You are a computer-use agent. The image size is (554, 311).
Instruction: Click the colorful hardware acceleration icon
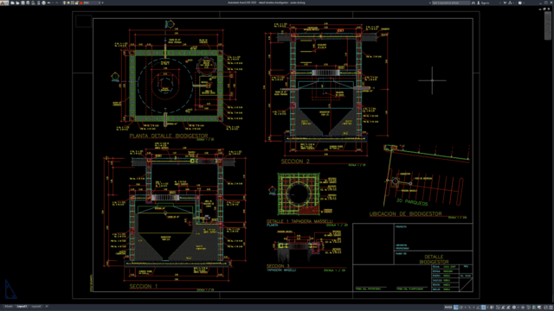coord(534,308)
